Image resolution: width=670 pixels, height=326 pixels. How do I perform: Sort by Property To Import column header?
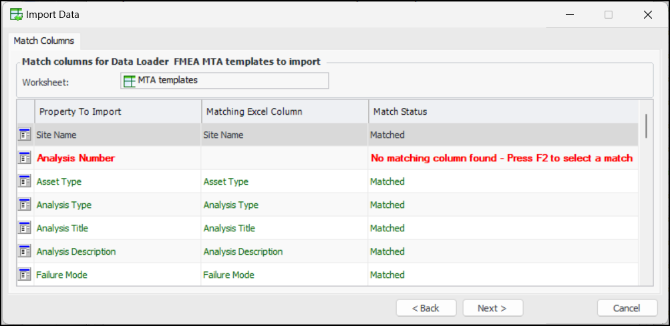(118, 111)
